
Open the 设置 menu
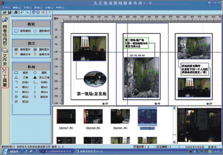(49, 7)
